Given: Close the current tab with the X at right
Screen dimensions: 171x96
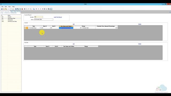Looking at the screenshot, I should coord(170,12).
